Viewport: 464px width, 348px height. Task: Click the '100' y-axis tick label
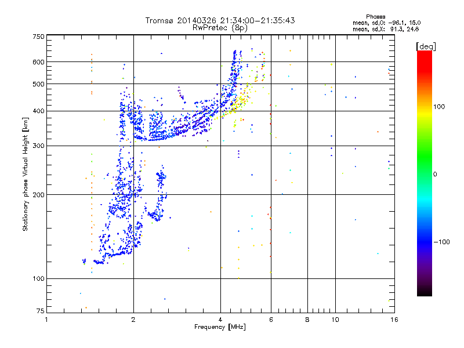click(x=38, y=279)
